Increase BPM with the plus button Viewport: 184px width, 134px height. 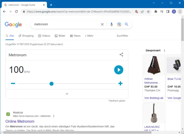(x=120, y=83)
